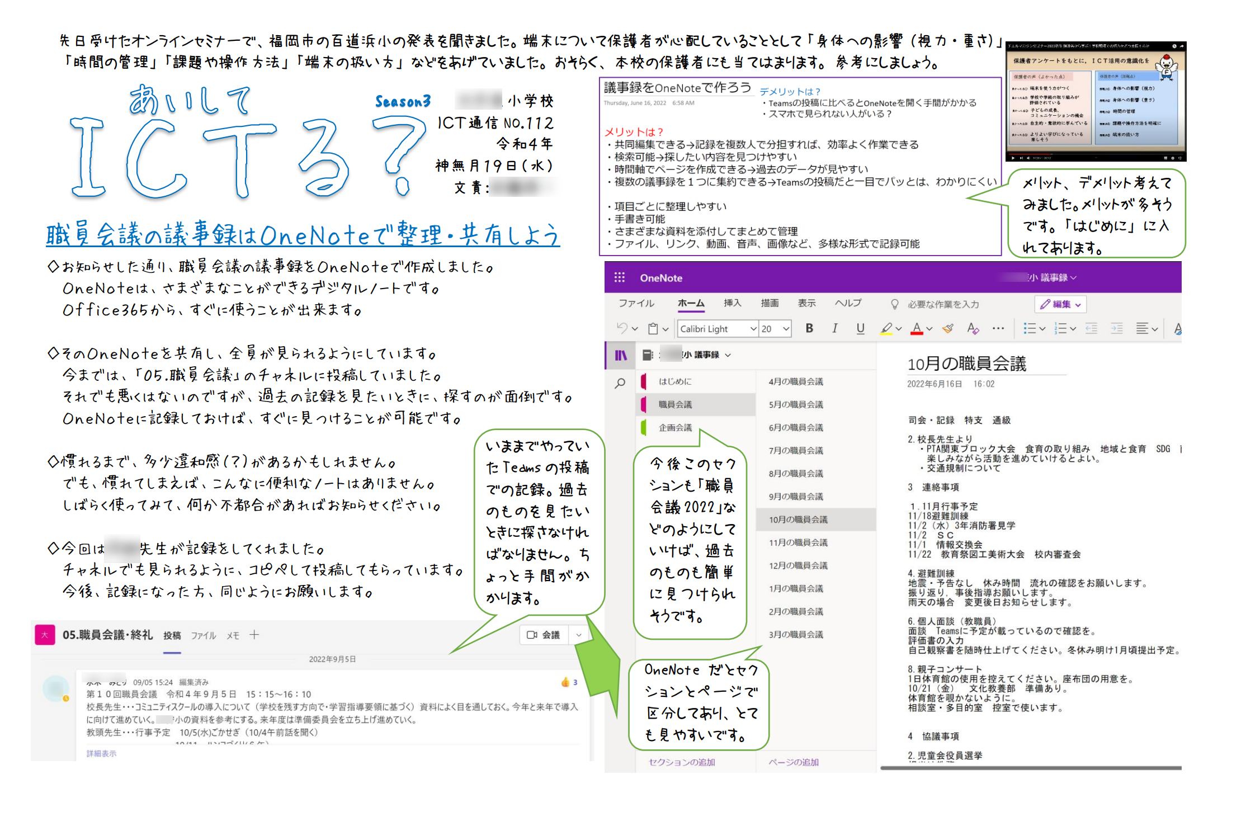Click the pink channel avatar icon
Screen dimensions: 1246x826
[x=45, y=635]
